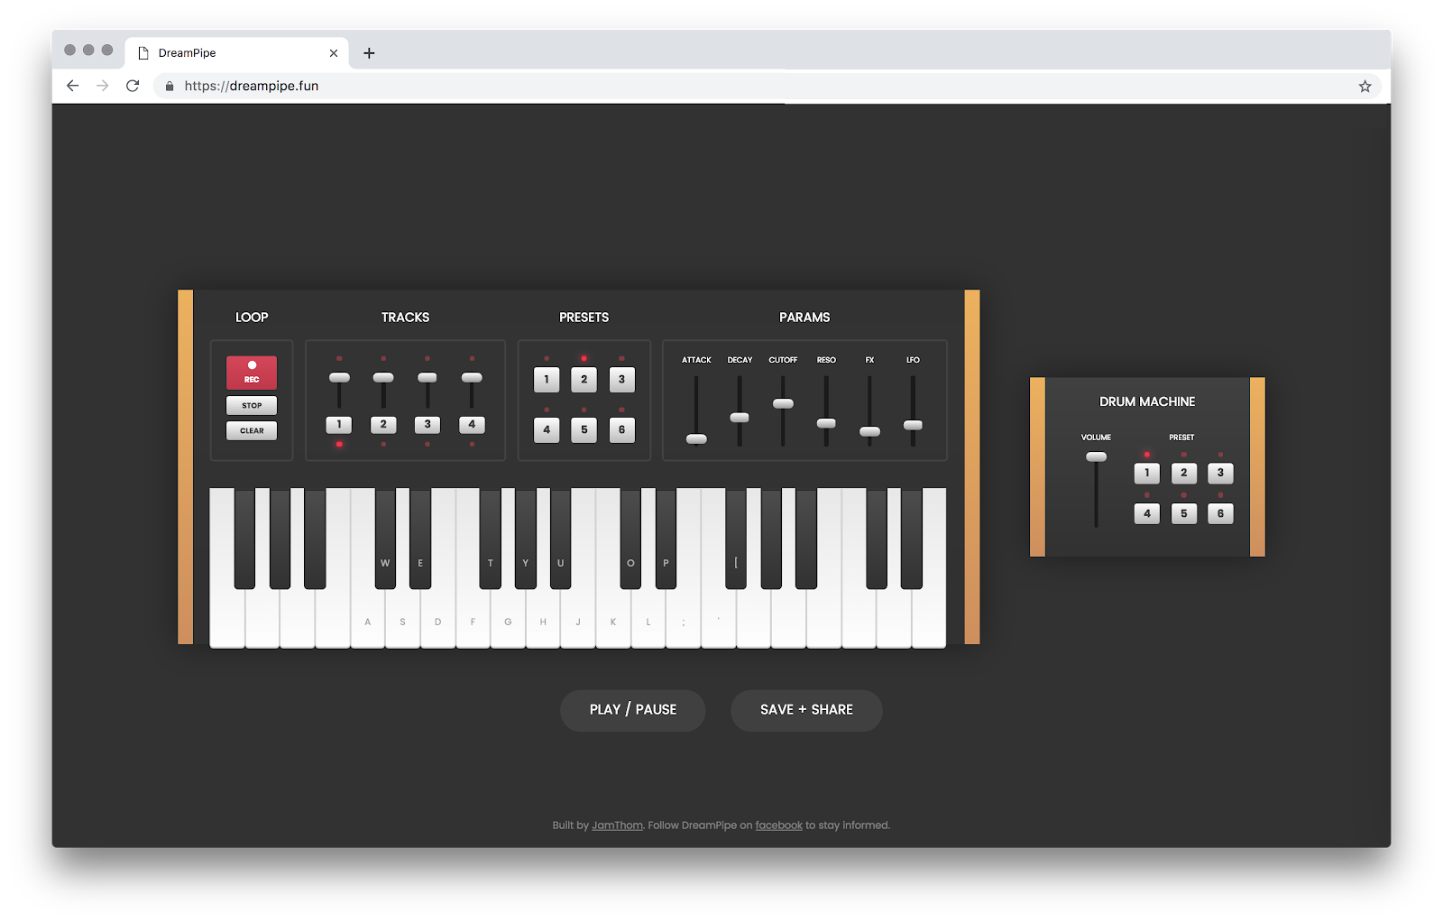Click the browser reload icon

[x=133, y=86]
